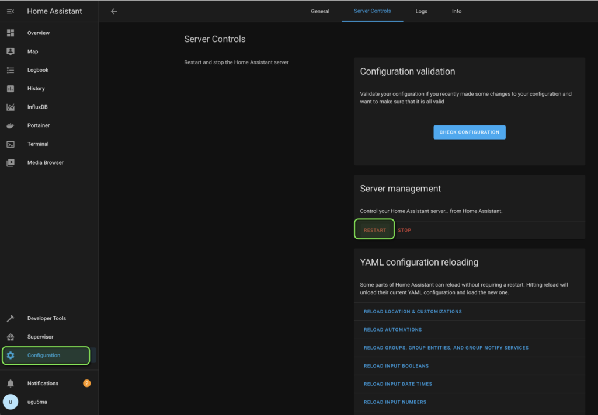The height and width of the screenshot is (415, 598).
Task: Click the Terminal console icon
Action: (11, 144)
